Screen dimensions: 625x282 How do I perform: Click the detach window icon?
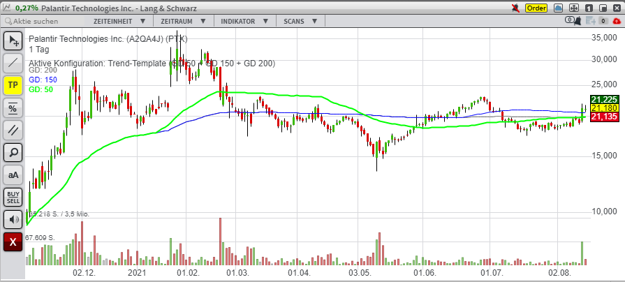click(x=603, y=8)
